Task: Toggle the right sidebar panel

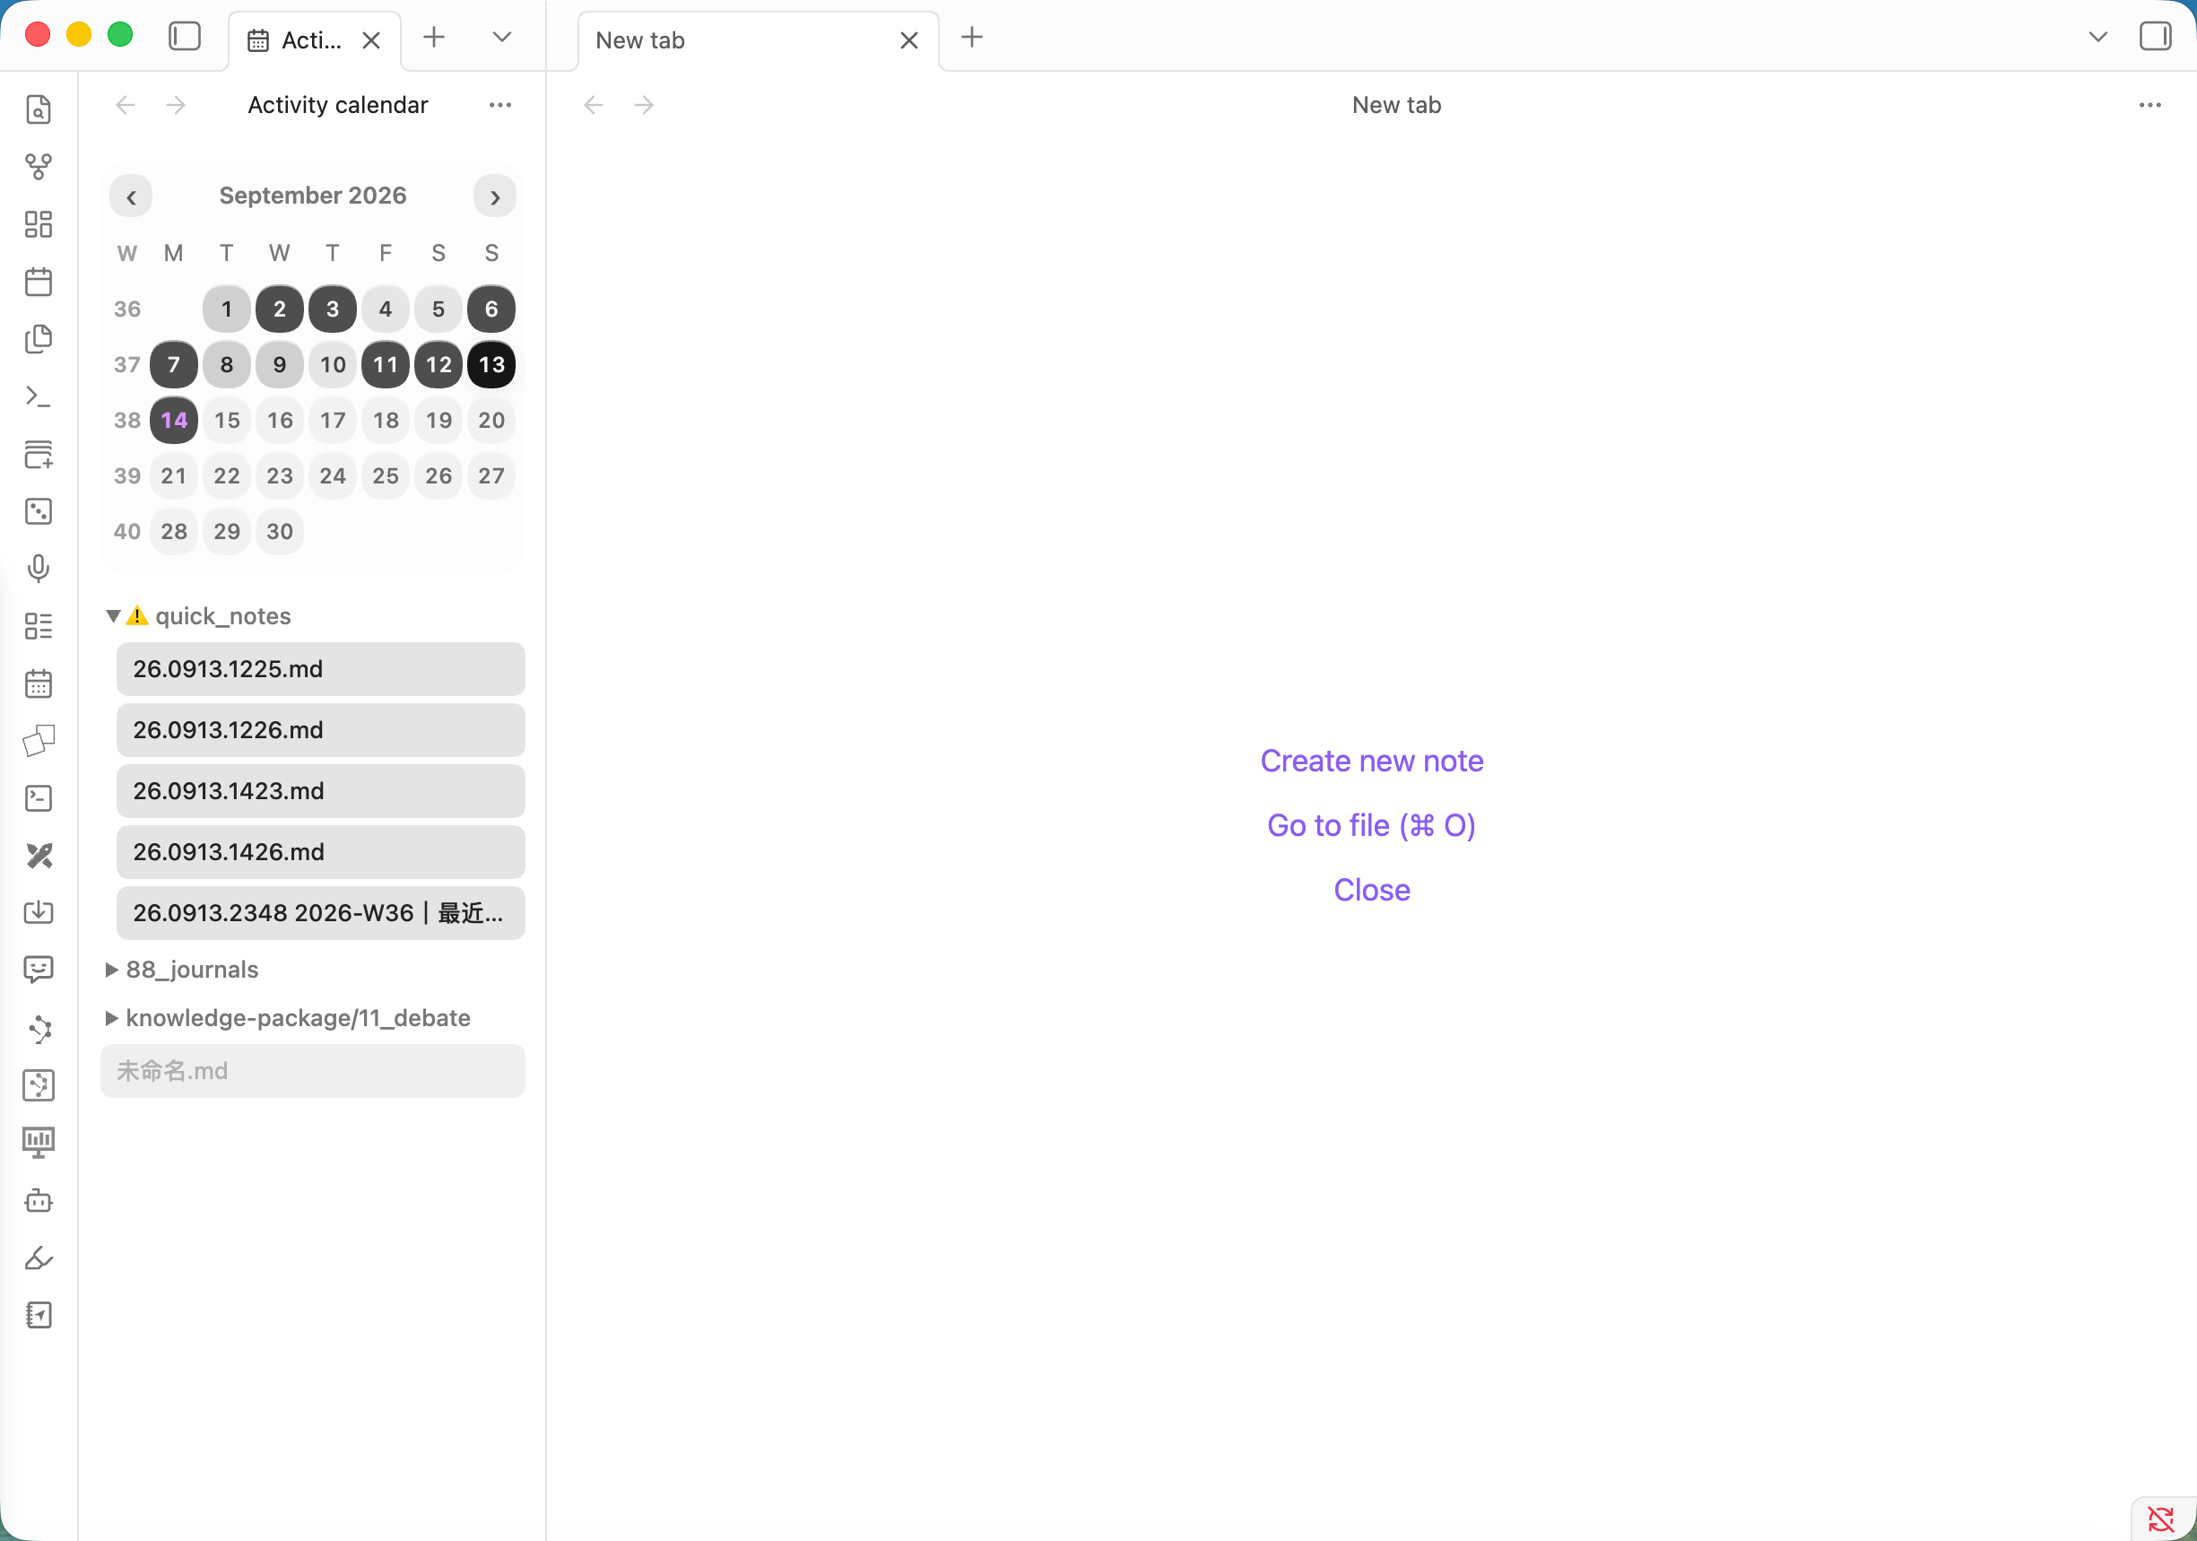Action: tap(2155, 38)
